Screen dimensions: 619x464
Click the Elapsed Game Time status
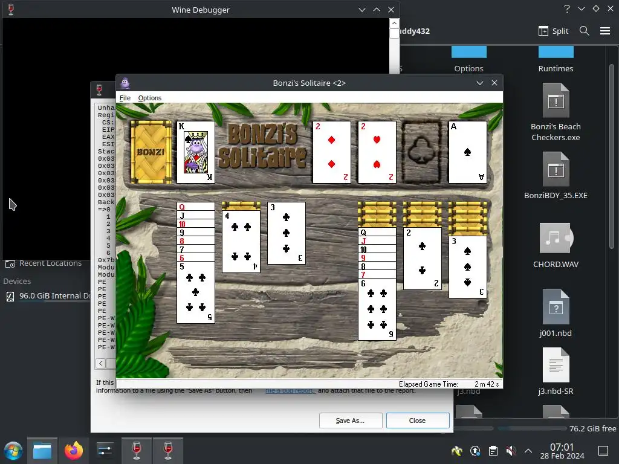449,384
